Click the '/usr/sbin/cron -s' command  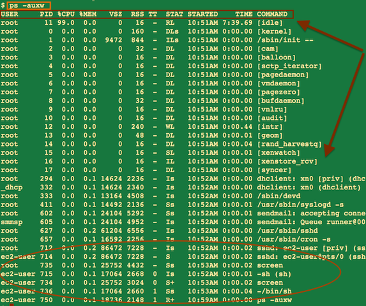pos(294,240)
